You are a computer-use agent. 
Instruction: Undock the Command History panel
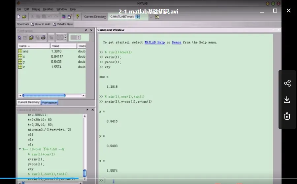[x=87, y=110]
